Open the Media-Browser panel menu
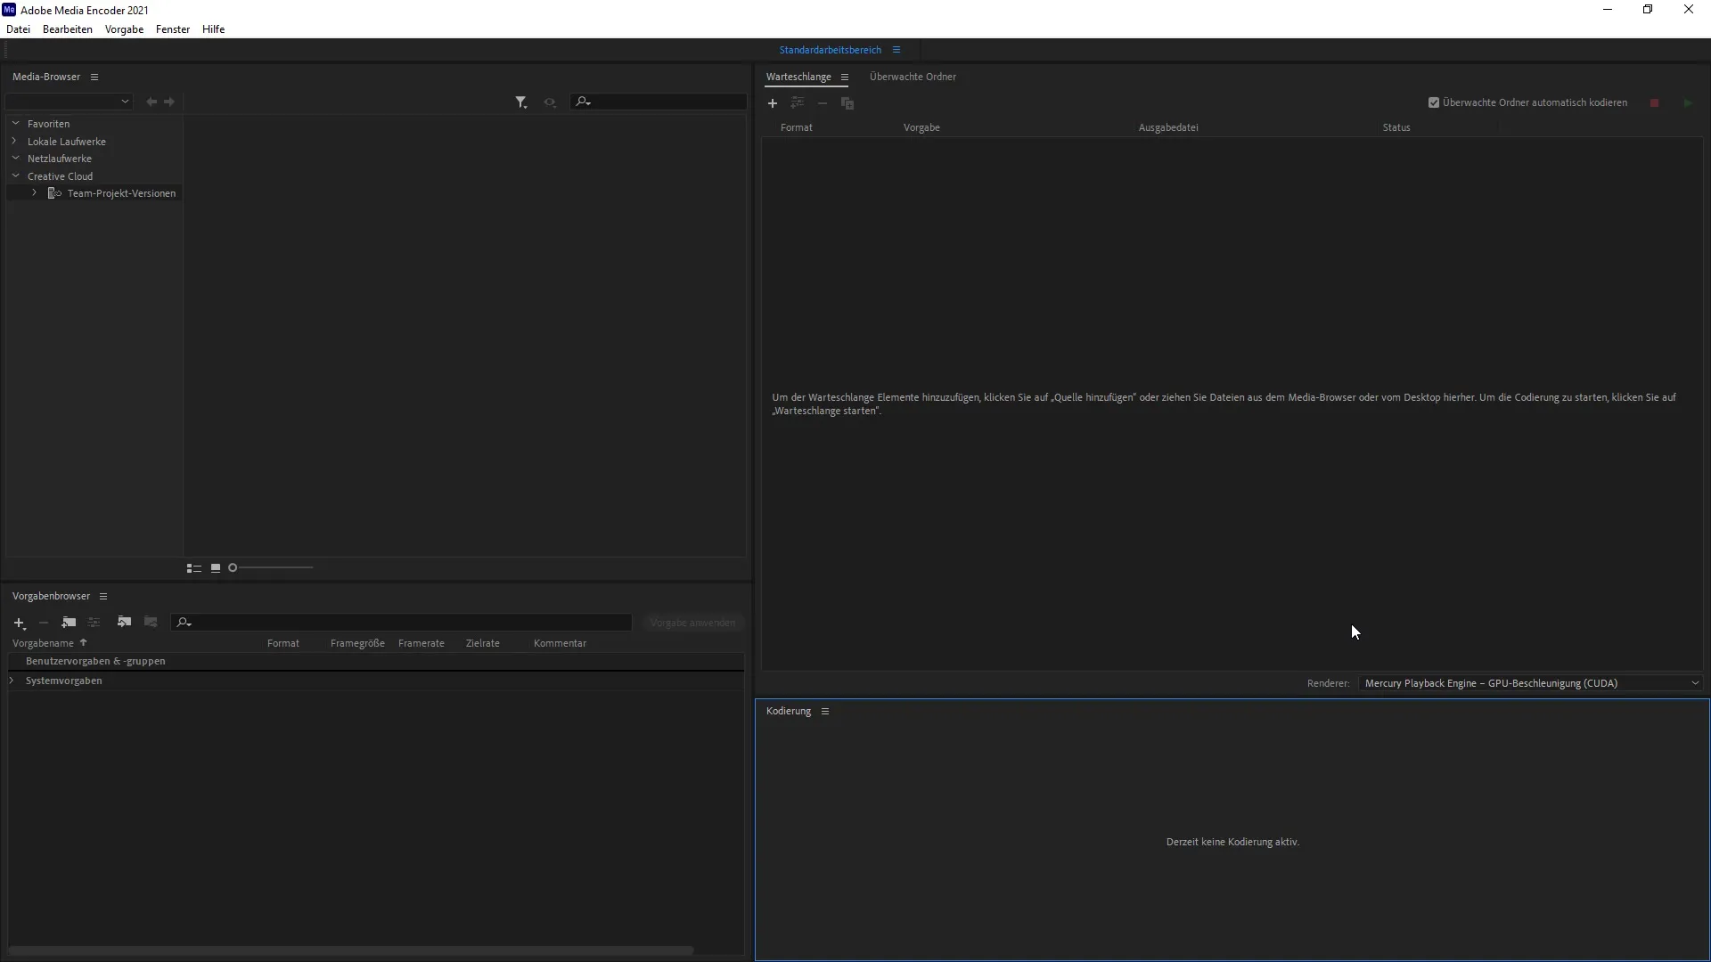This screenshot has width=1711, height=962. click(94, 77)
